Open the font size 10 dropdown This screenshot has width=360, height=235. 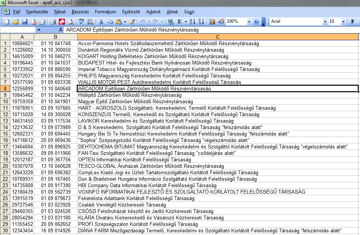(x=343, y=22)
